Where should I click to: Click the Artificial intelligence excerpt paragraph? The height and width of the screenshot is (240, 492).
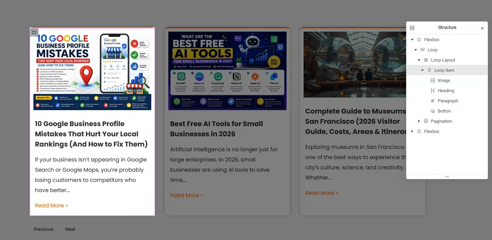(x=224, y=165)
